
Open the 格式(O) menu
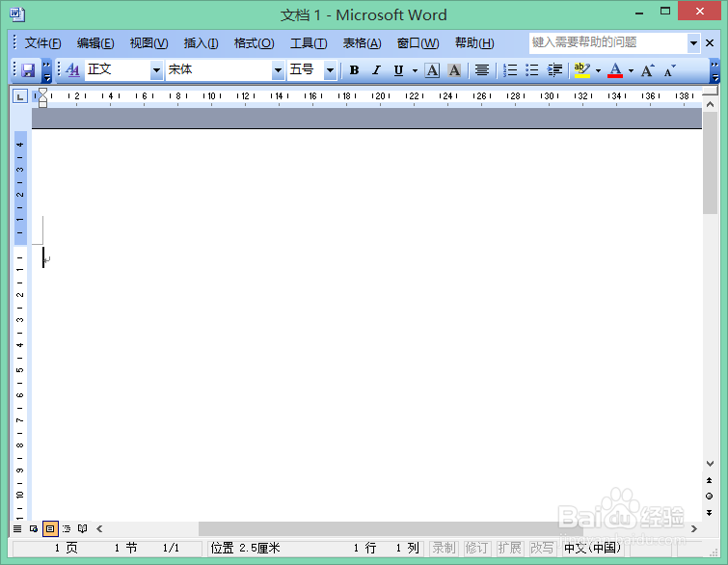point(254,43)
